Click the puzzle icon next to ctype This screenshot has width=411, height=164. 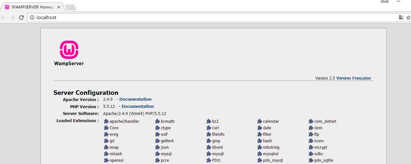(x=158, y=128)
